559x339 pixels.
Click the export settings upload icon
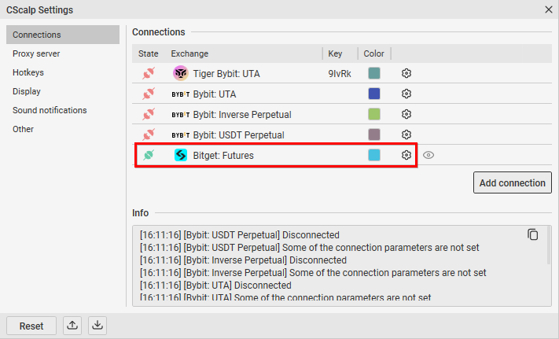point(73,325)
